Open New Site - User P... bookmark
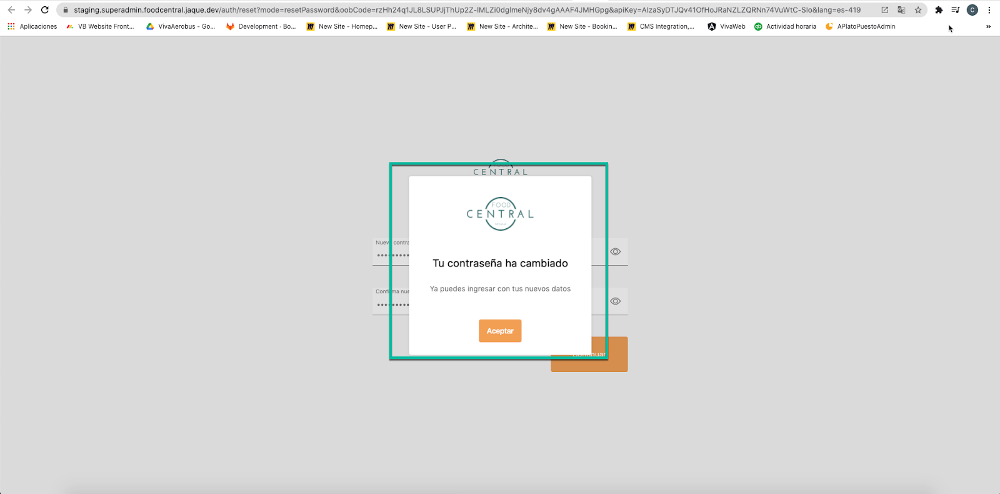Viewport: 1000px width, 494px height. point(422,26)
